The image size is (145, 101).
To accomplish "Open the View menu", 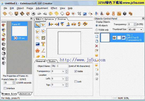I will point(62,8).
